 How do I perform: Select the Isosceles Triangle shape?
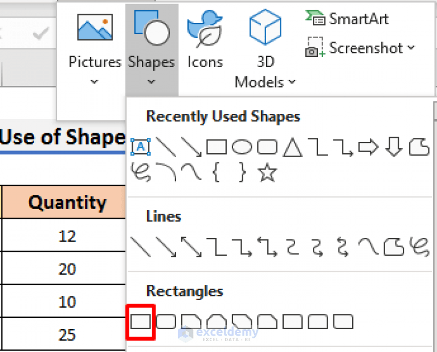tap(292, 147)
